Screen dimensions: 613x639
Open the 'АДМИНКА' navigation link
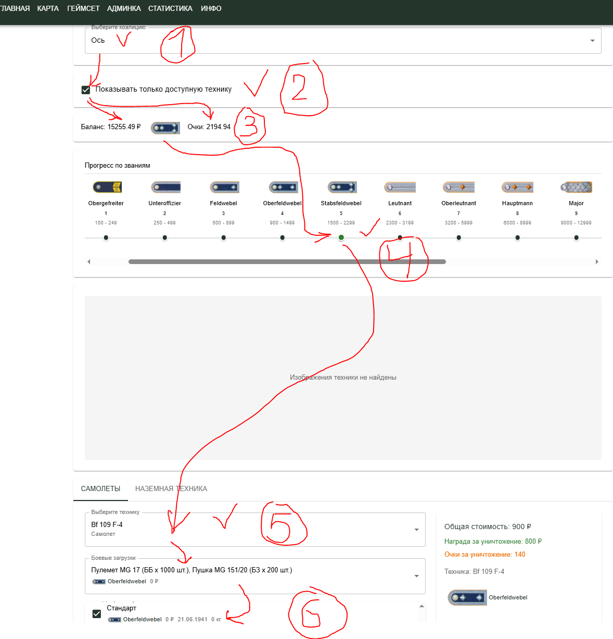pos(124,8)
